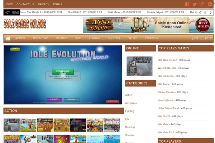
Task: Select FIGHTING in the category navbar
Action: pos(62,38)
